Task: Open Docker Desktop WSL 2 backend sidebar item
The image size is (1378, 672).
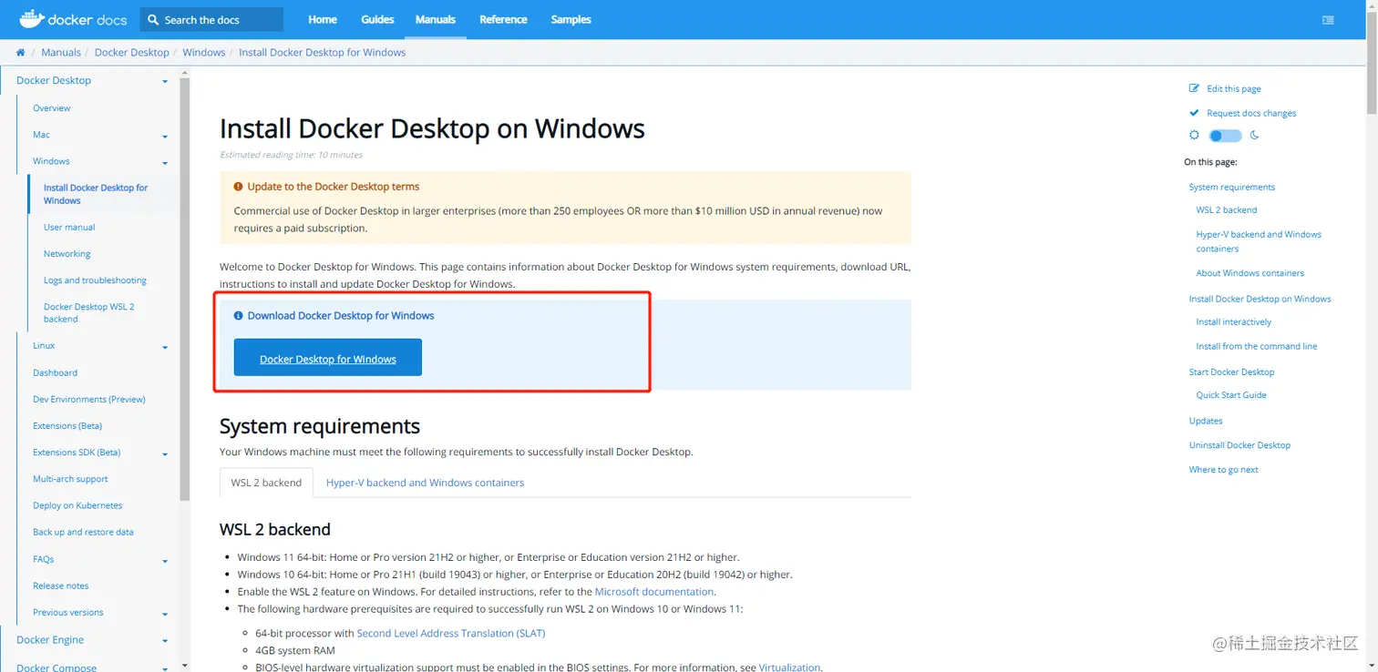Action: [89, 313]
